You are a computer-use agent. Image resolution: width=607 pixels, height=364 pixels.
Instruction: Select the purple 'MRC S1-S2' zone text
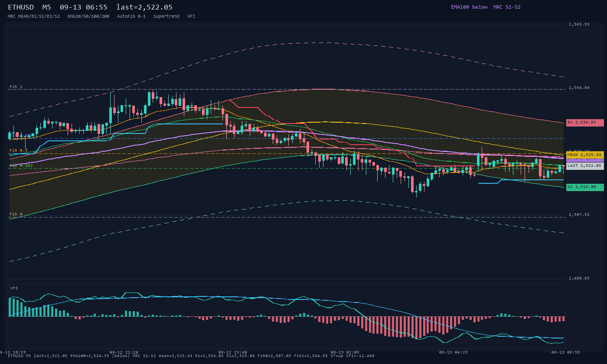[x=507, y=7]
